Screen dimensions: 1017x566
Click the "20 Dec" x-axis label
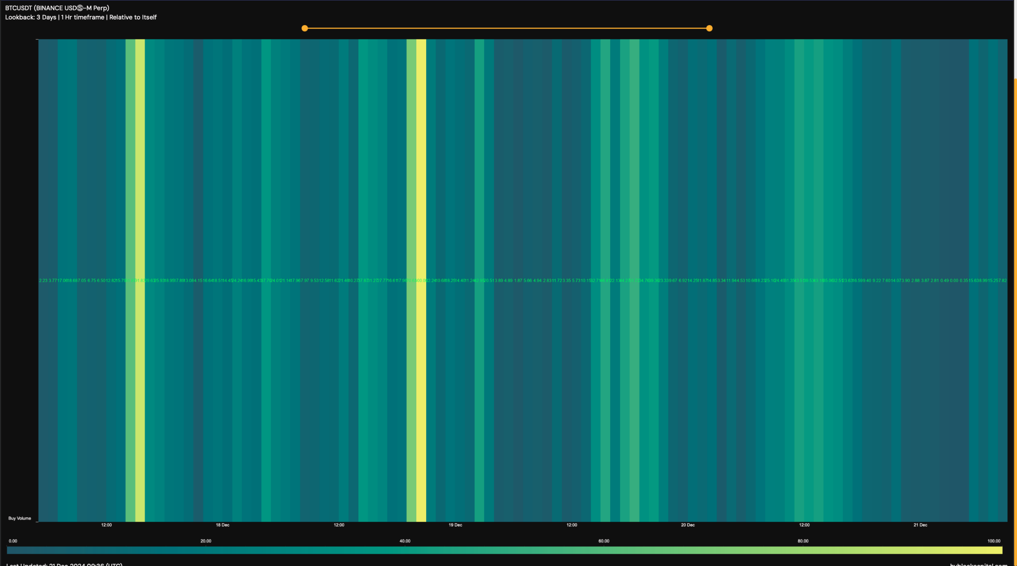688,525
